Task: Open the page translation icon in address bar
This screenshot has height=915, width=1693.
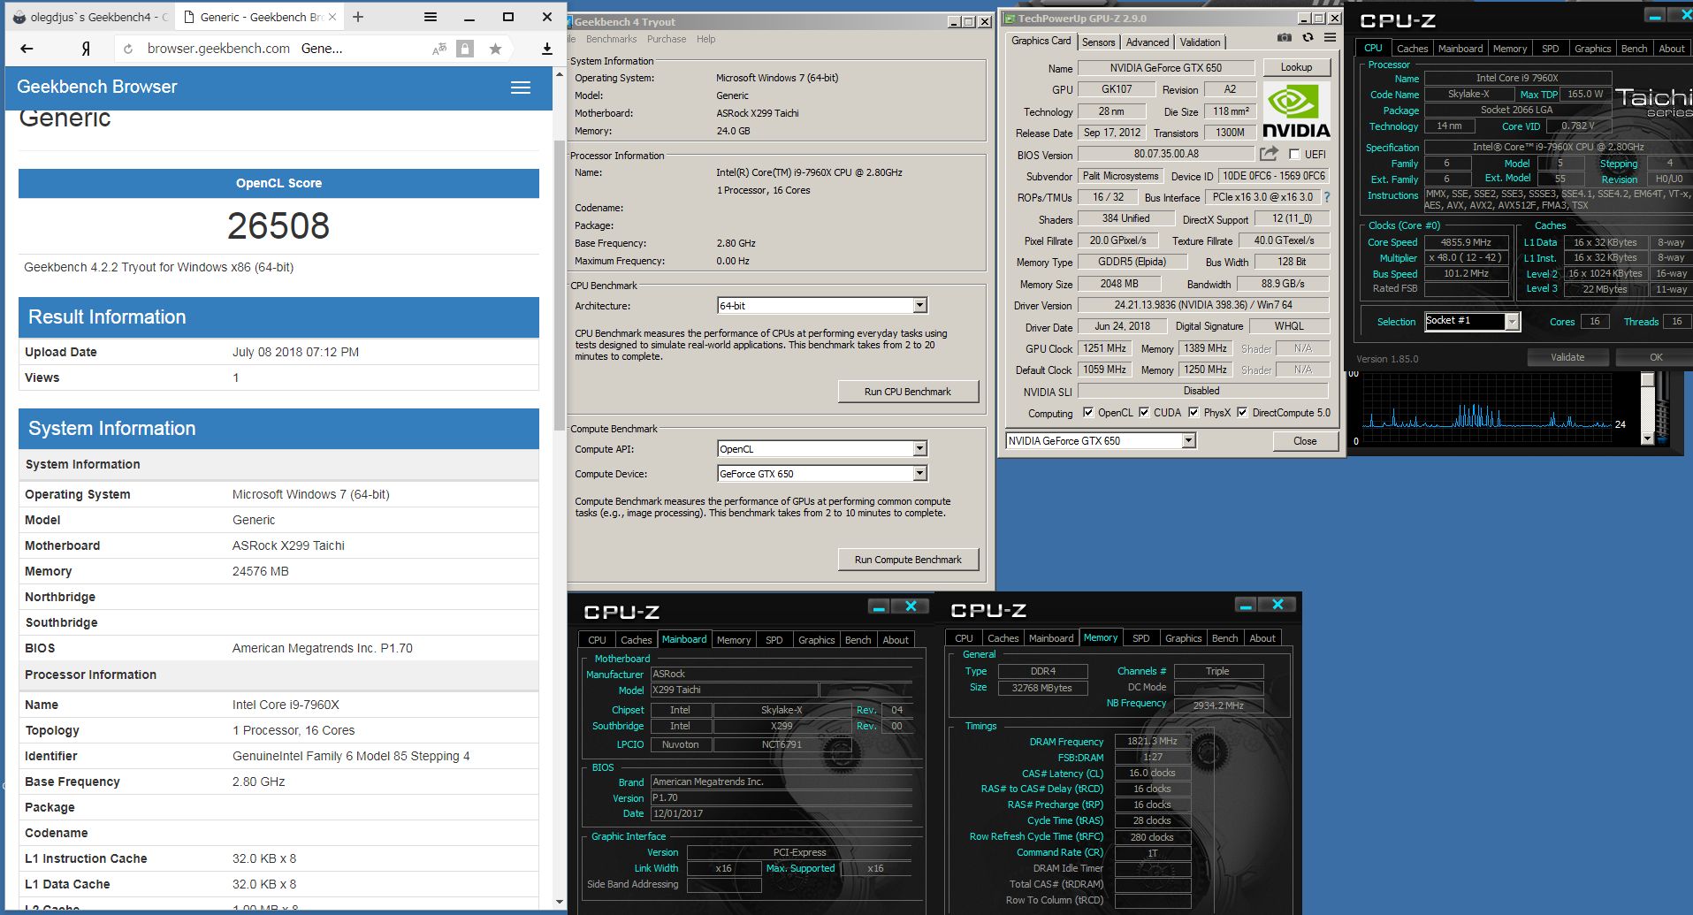Action: pyautogui.click(x=439, y=50)
